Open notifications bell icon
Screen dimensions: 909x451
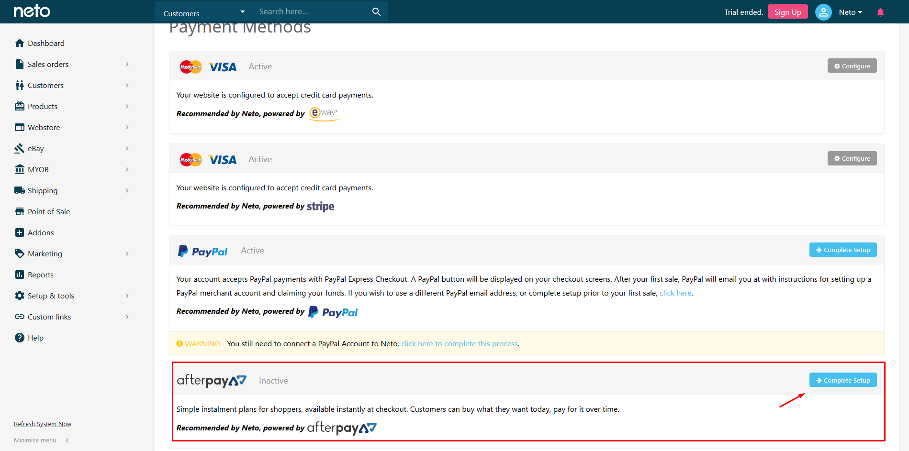[x=880, y=12]
